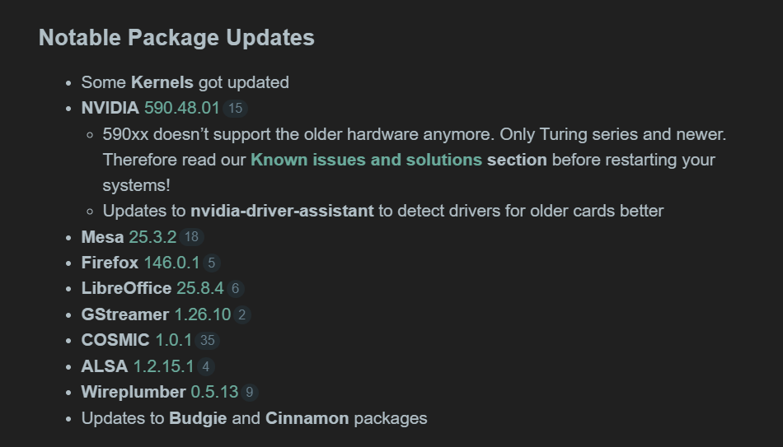Open Known issues and solutions link
783x447 pixels.
(366, 160)
